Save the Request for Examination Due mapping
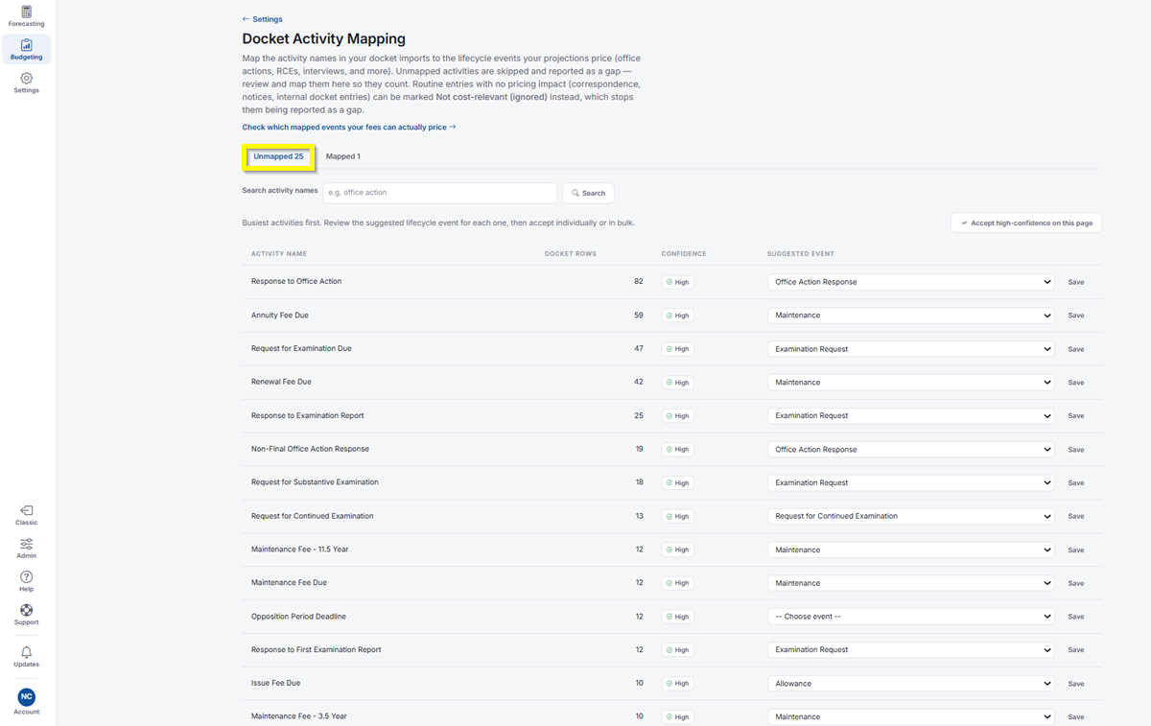The width and height of the screenshot is (1151, 726). click(1076, 349)
